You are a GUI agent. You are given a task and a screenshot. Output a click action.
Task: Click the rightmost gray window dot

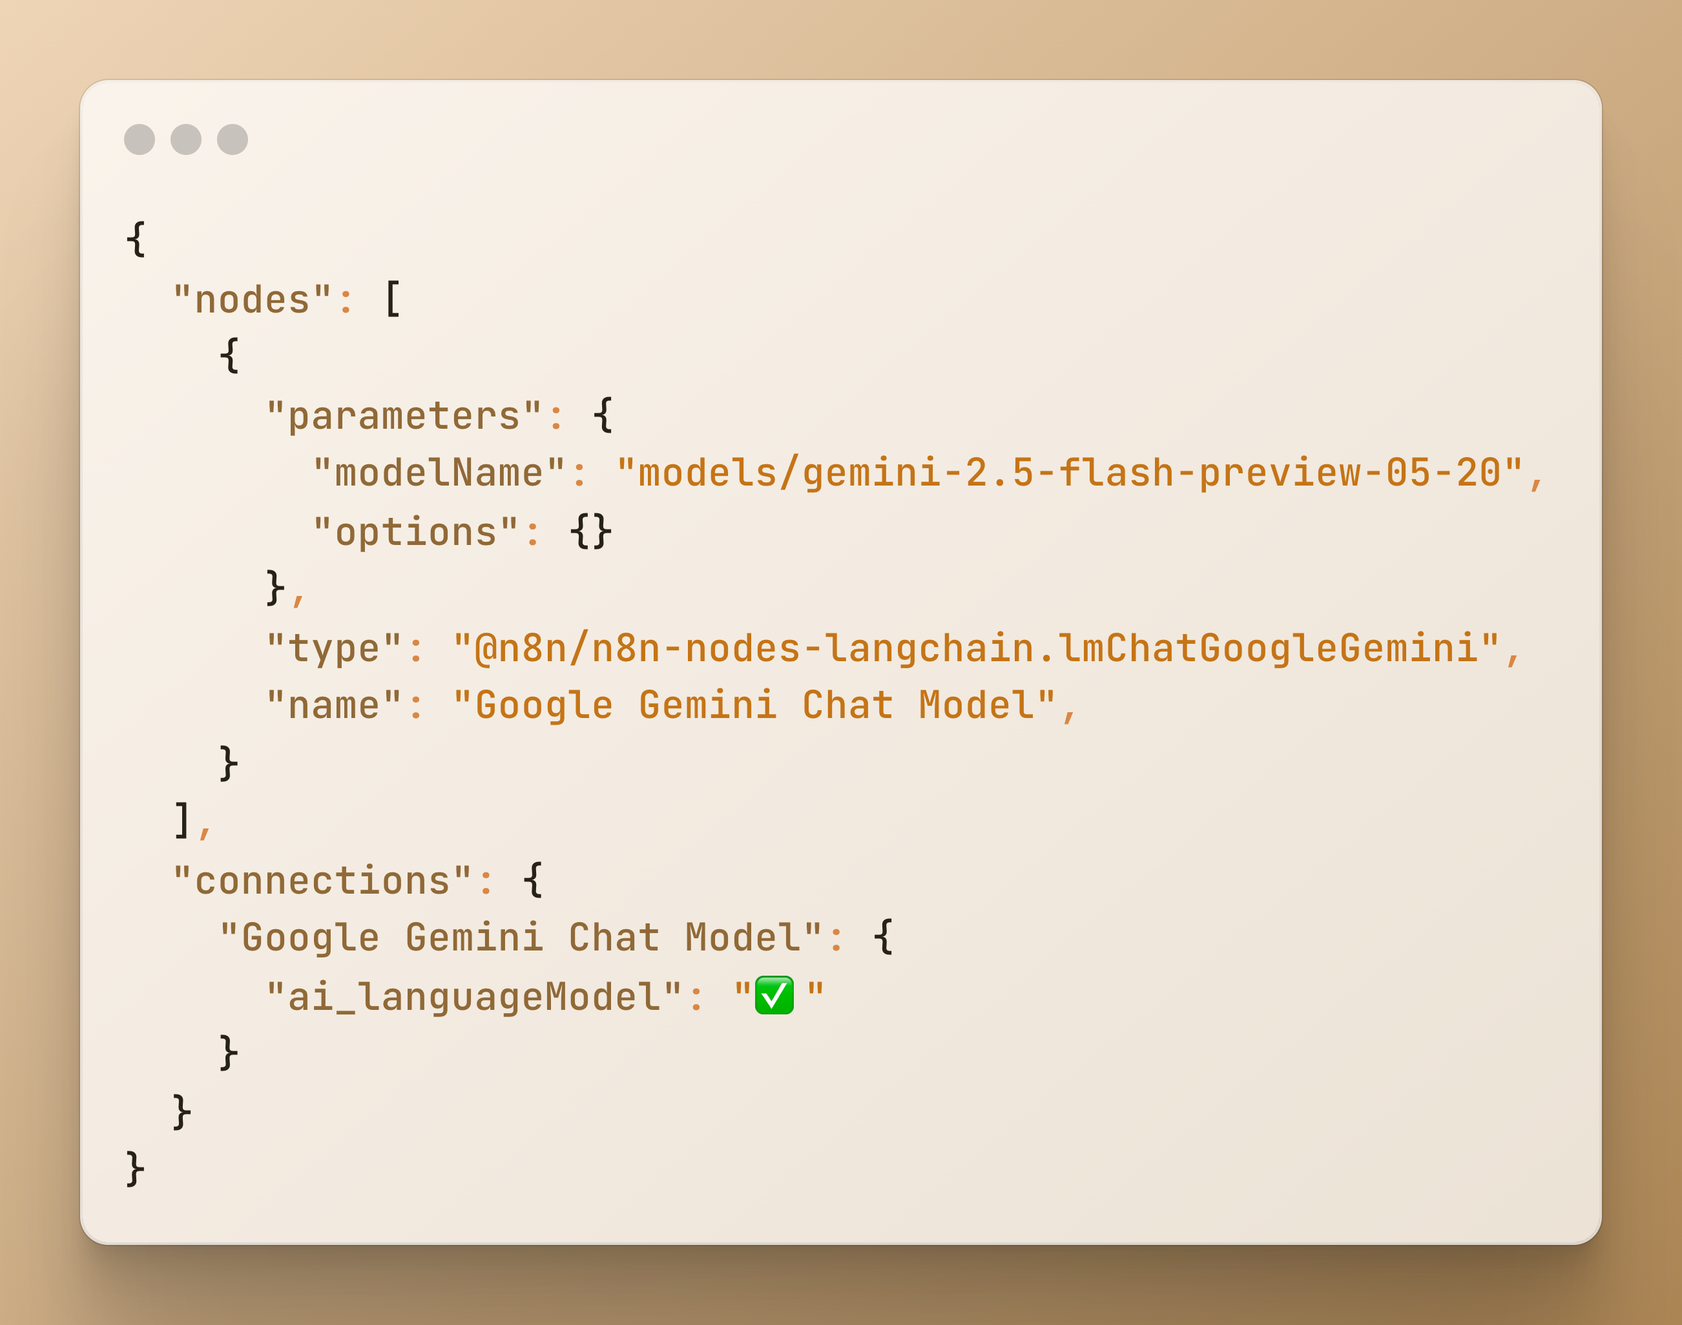[x=233, y=139]
